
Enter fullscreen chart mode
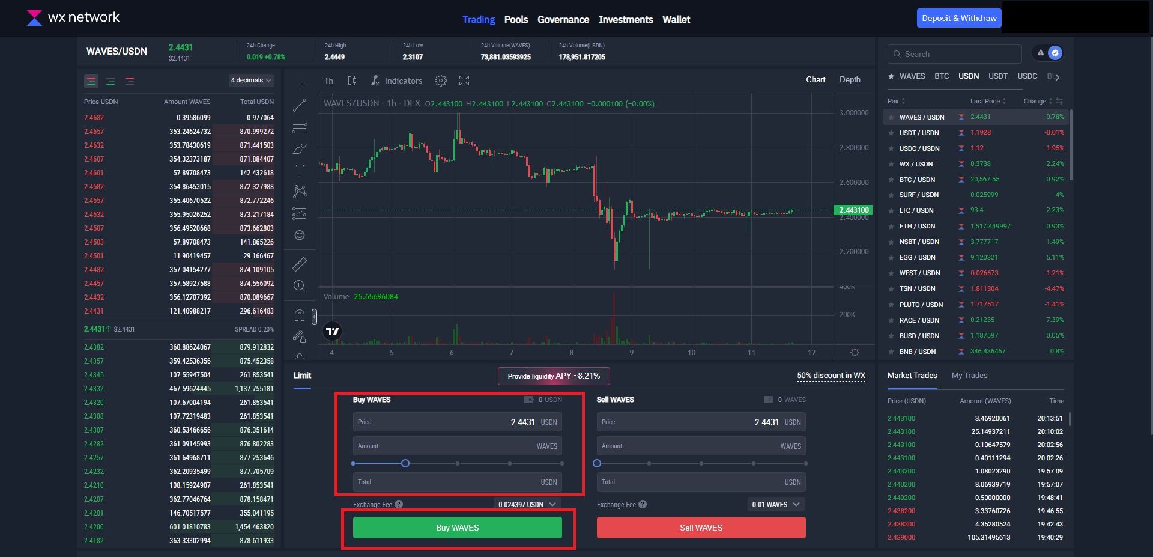pyautogui.click(x=464, y=81)
